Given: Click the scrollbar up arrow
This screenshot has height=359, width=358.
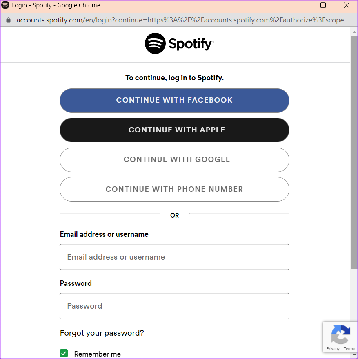Looking at the screenshot, I should [x=354, y=32].
